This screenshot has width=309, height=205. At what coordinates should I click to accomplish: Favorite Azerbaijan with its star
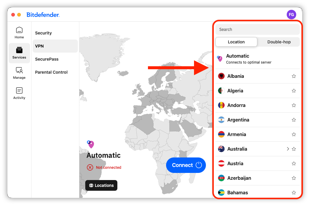tap(294, 178)
